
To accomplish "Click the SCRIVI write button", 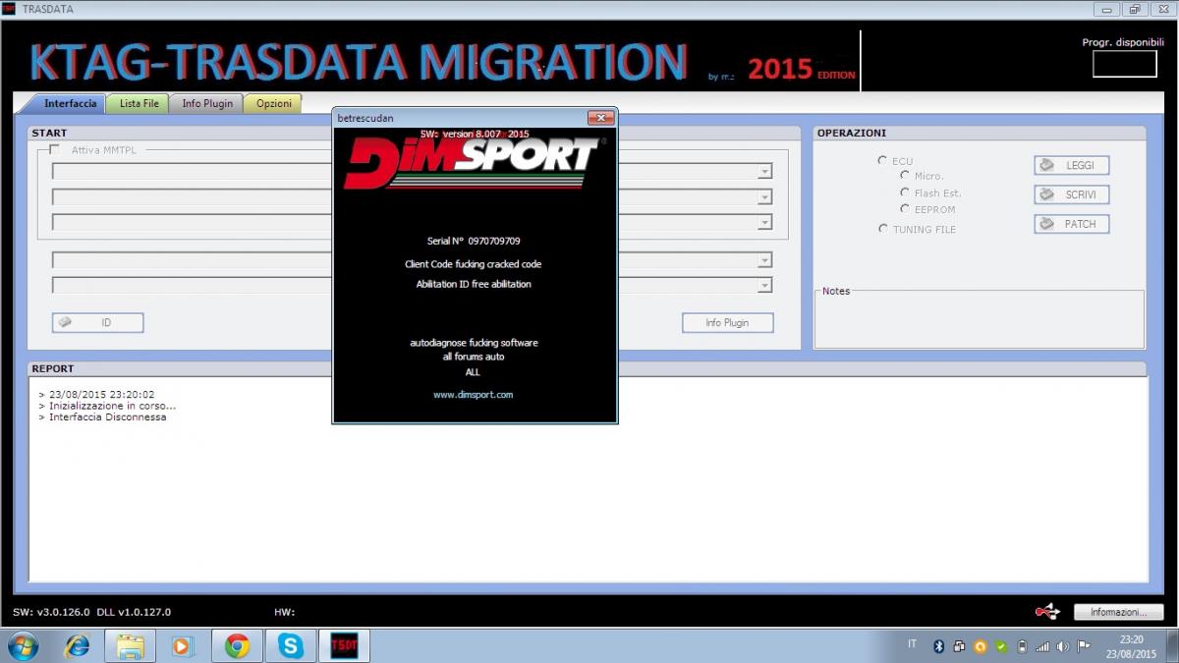I will [1072, 194].
